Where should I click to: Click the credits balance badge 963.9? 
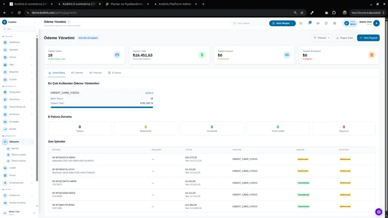350,23
